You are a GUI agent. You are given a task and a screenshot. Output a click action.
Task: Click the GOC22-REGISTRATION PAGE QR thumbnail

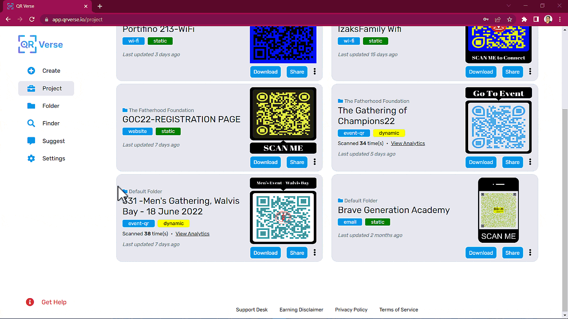coord(283,121)
